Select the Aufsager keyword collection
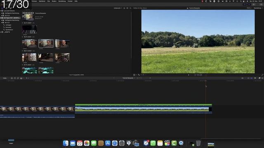The width and height of the screenshot is (264, 148). 8,25
